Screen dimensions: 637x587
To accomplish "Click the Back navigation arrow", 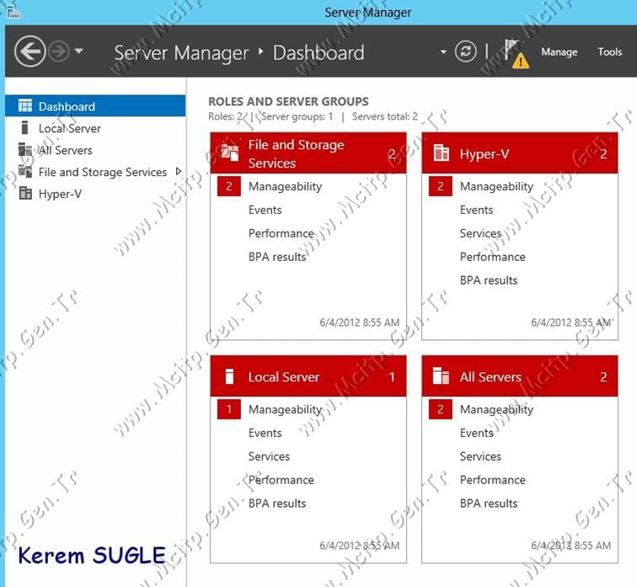I will [x=29, y=51].
